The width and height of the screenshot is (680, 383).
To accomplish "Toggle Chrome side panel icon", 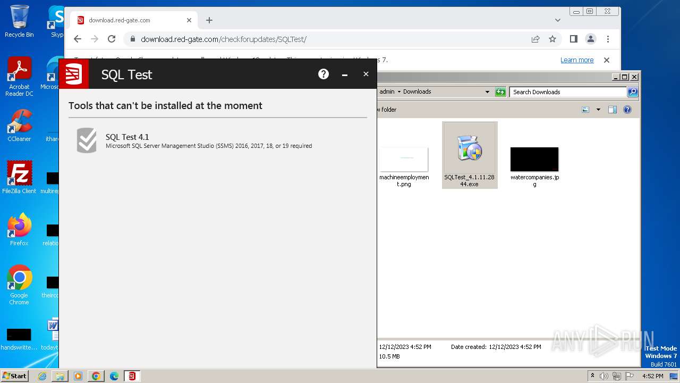I will tap(574, 39).
